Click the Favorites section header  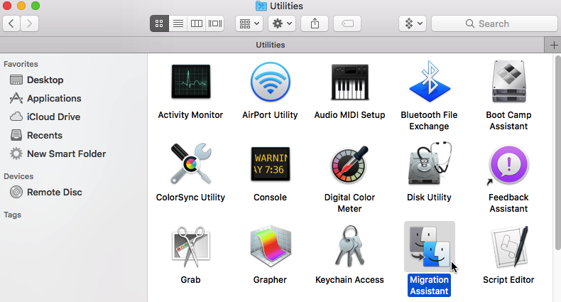tap(21, 64)
